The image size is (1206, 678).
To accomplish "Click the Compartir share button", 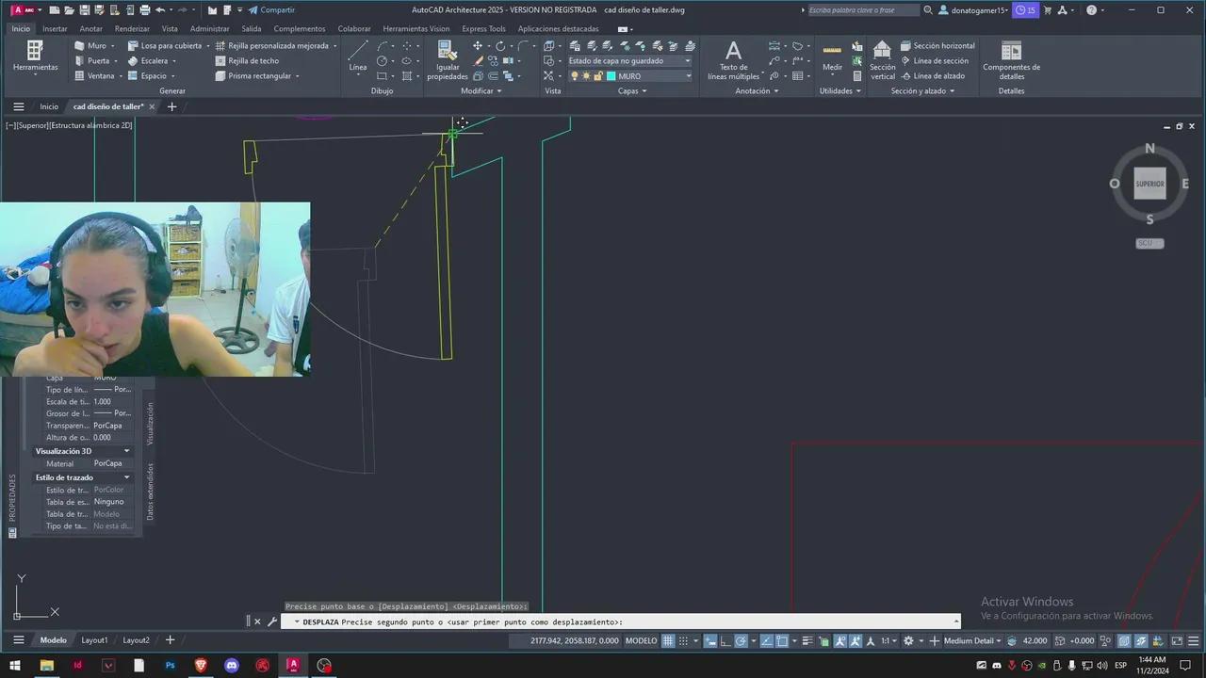I will click(271, 9).
